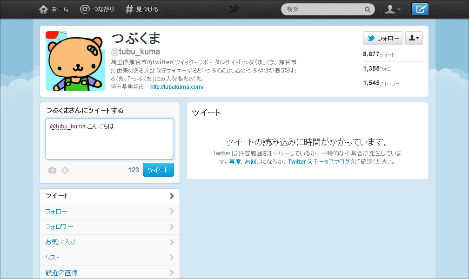This screenshot has height=279, width=469.
Task: Click the chevron on the フォロワー sidebar row
Action: click(172, 226)
